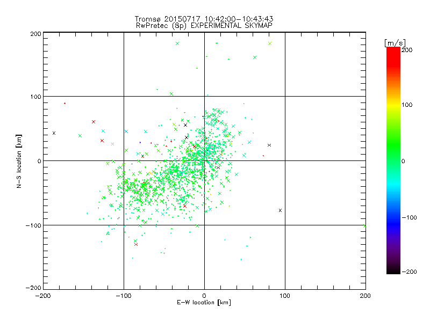Click the yellow-green X marker at top right
The width and height of the screenshot is (430, 322).
tap(270, 43)
